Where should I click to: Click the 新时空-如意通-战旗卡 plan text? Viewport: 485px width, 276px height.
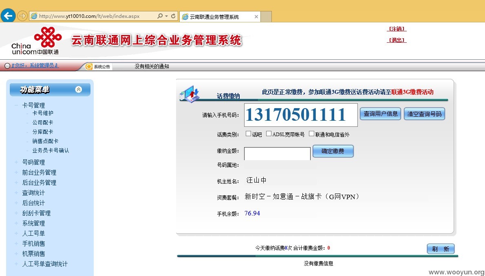[x=302, y=197]
